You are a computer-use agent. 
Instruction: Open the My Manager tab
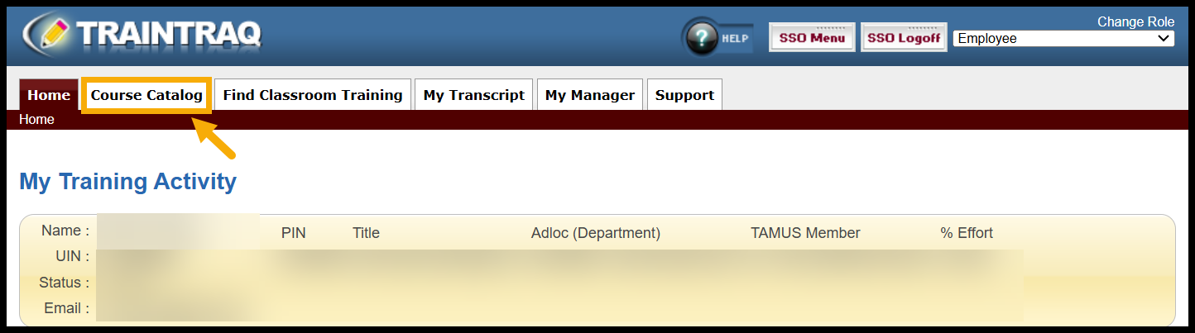tap(590, 95)
